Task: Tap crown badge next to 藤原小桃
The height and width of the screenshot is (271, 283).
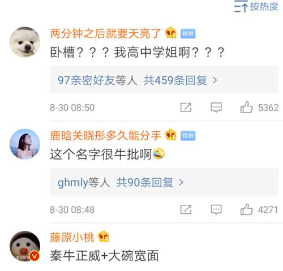Action: [104, 236]
